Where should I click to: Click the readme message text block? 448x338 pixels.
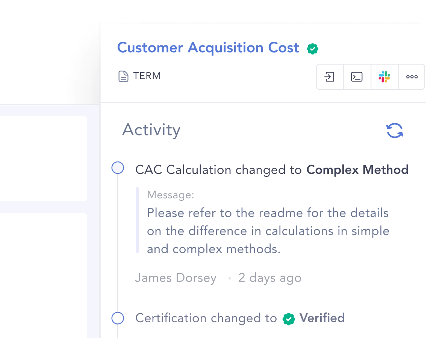pyautogui.click(x=268, y=231)
